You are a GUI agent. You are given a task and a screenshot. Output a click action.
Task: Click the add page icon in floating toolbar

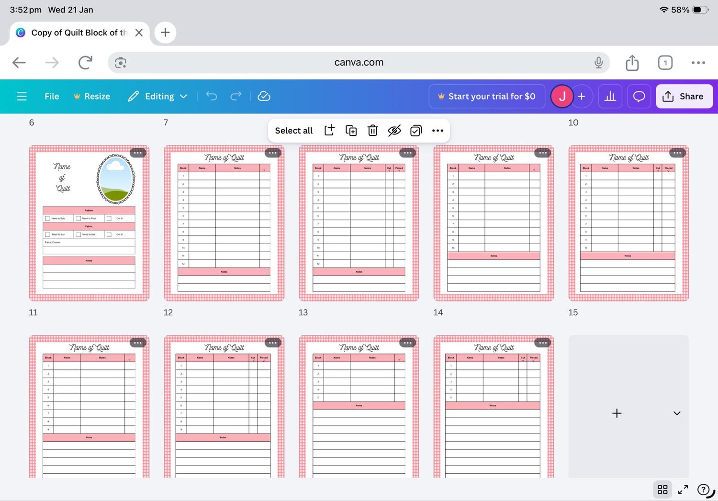(x=329, y=130)
